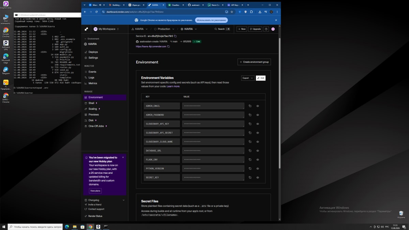Reveal the ADMIN_PASSWORD value with eye icon

coord(258,115)
